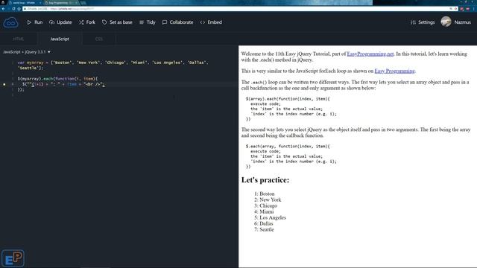The width and height of the screenshot is (477, 268).
Task: Click Set as base
Action: (117, 22)
